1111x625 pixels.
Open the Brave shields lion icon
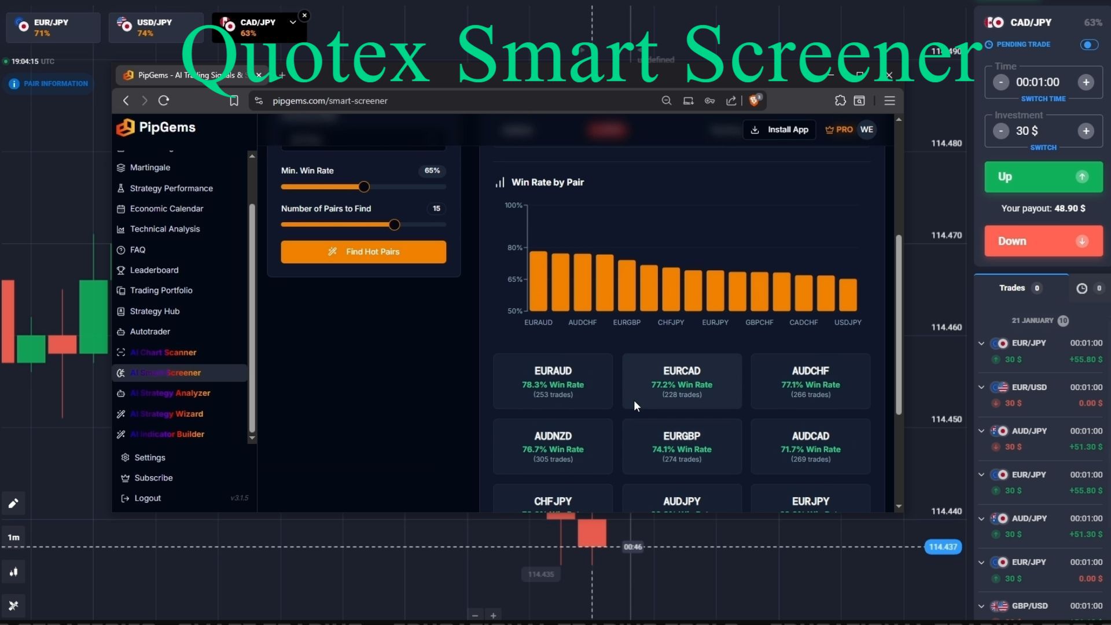[x=754, y=101]
